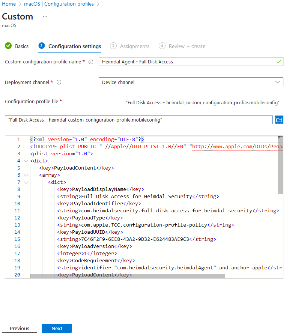The width and height of the screenshot is (286, 335).
Task: Open the Review + create step
Action: point(182,46)
